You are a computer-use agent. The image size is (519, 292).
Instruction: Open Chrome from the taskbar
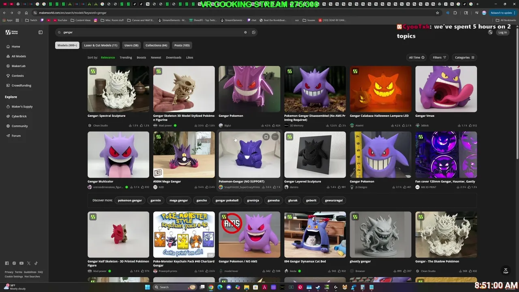(x=211, y=287)
